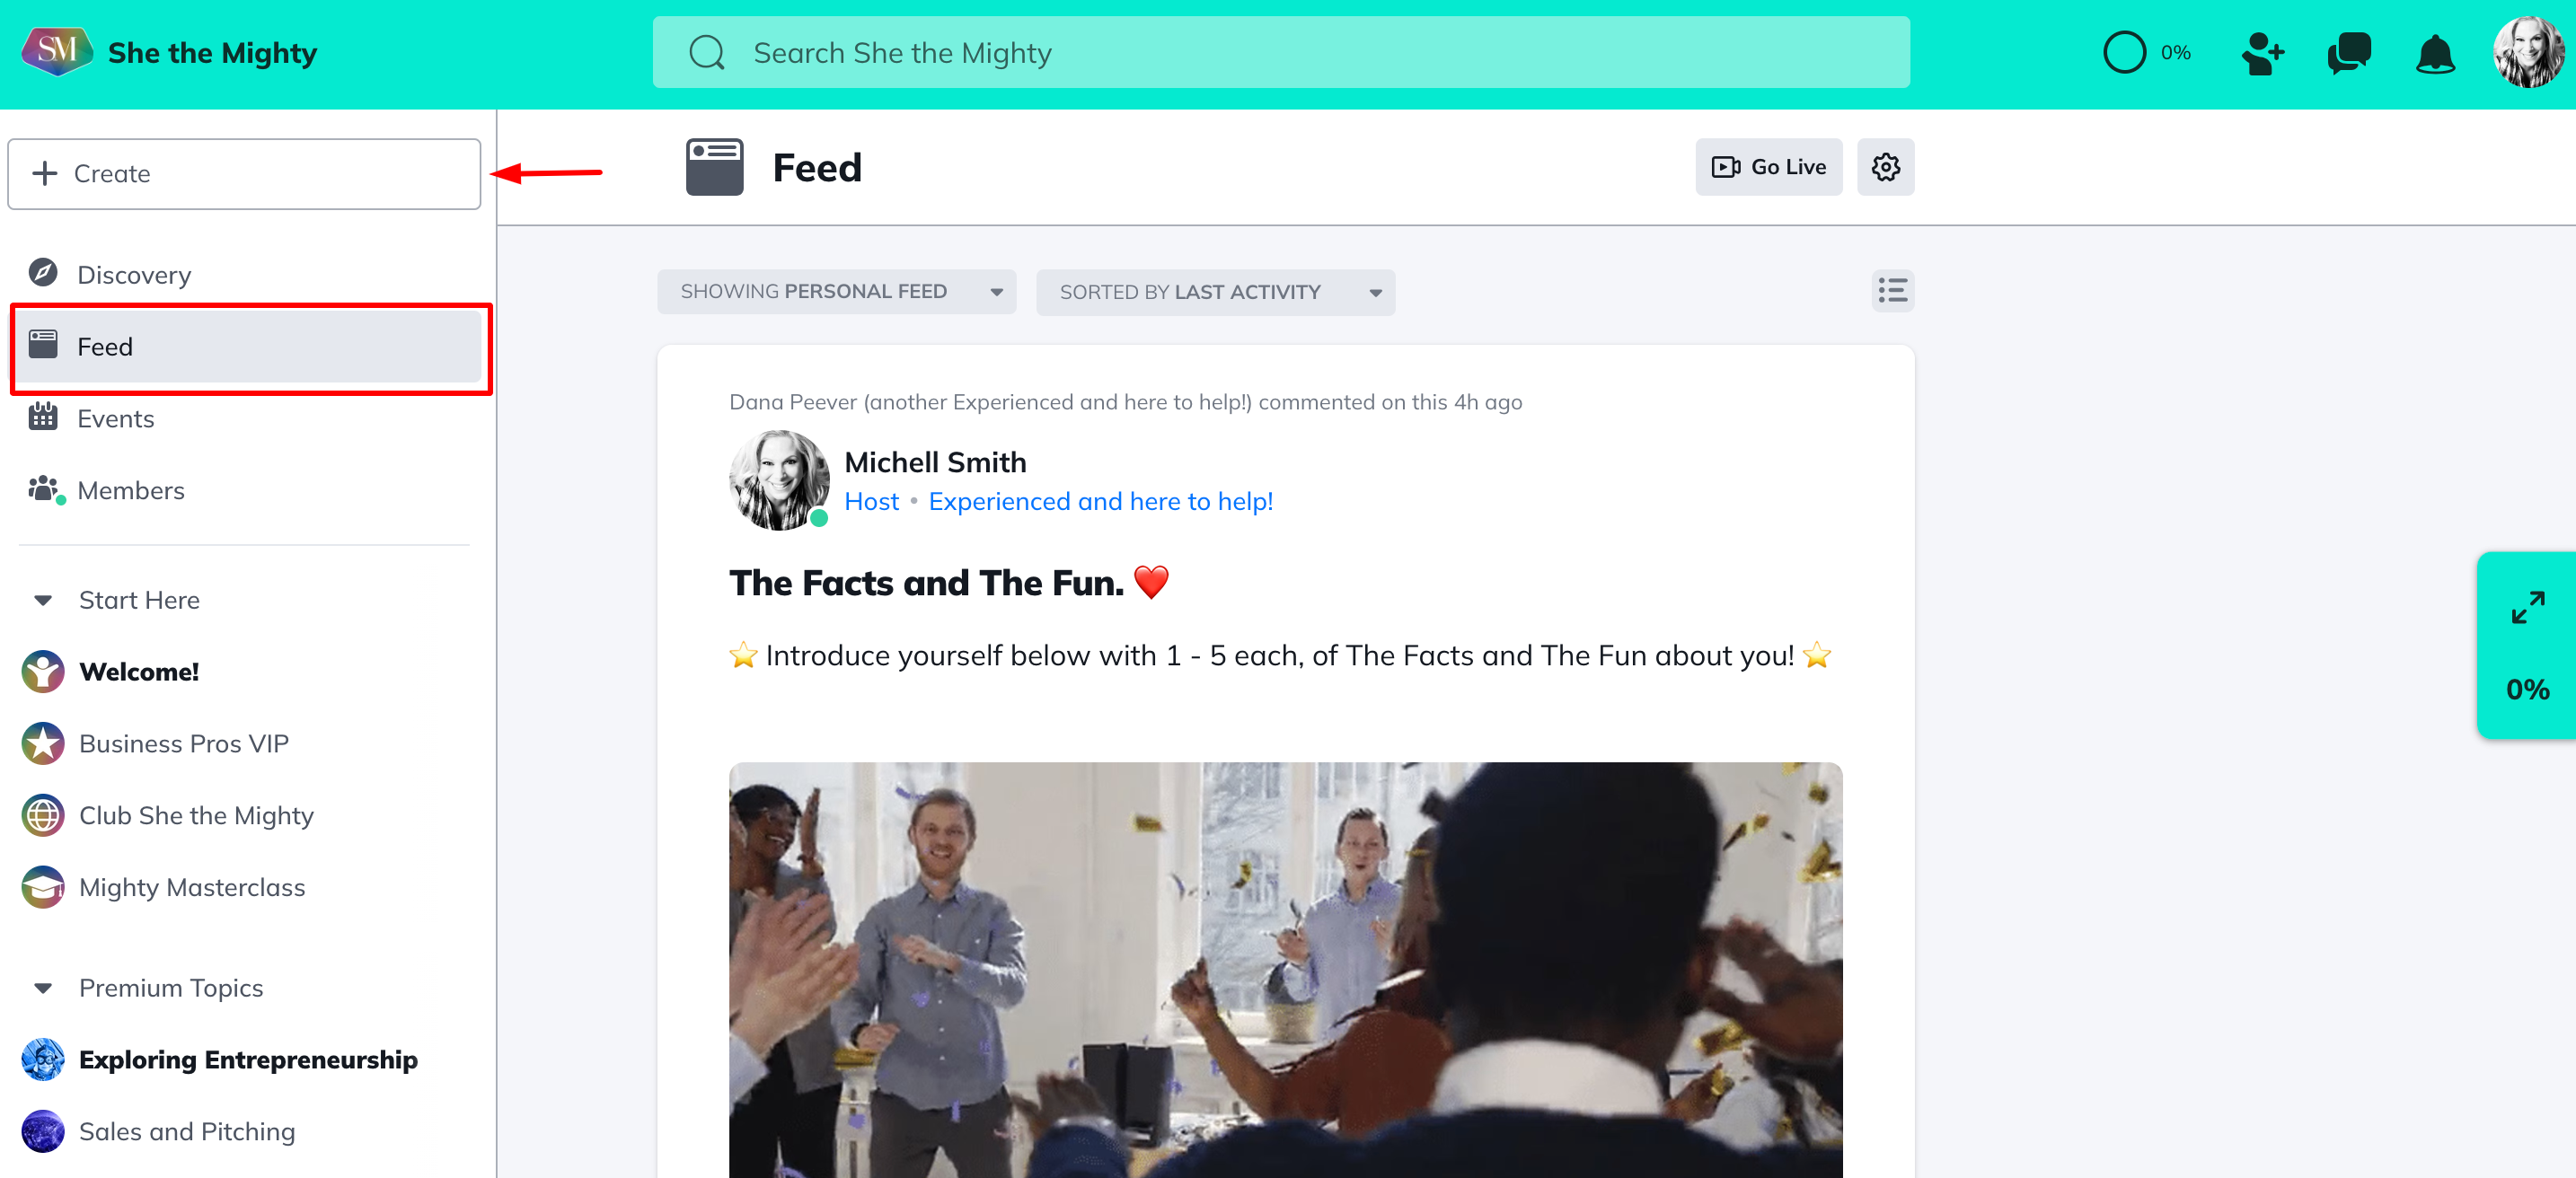The width and height of the screenshot is (2576, 1178).
Task: Collapse the Premium Topics section
Action: coord(43,988)
